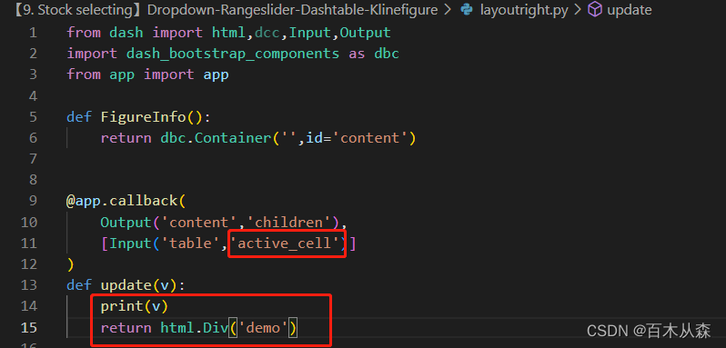
Task: Click line number 5 in gutter
Action: pos(33,117)
